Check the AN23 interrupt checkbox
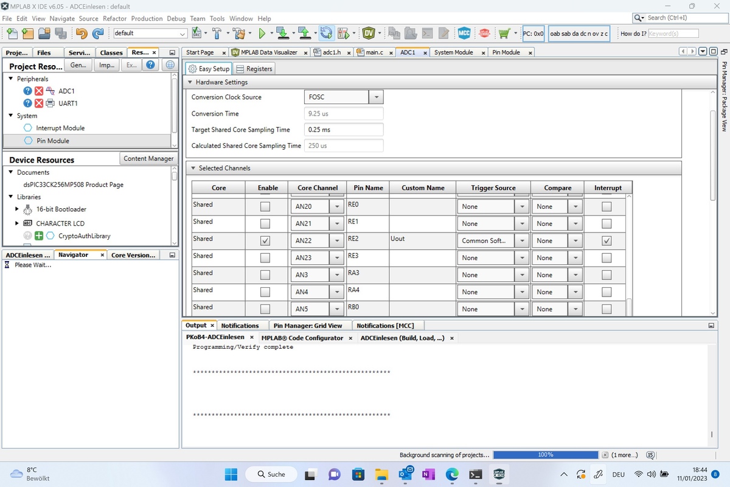The width and height of the screenshot is (730, 487). tap(607, 258)
